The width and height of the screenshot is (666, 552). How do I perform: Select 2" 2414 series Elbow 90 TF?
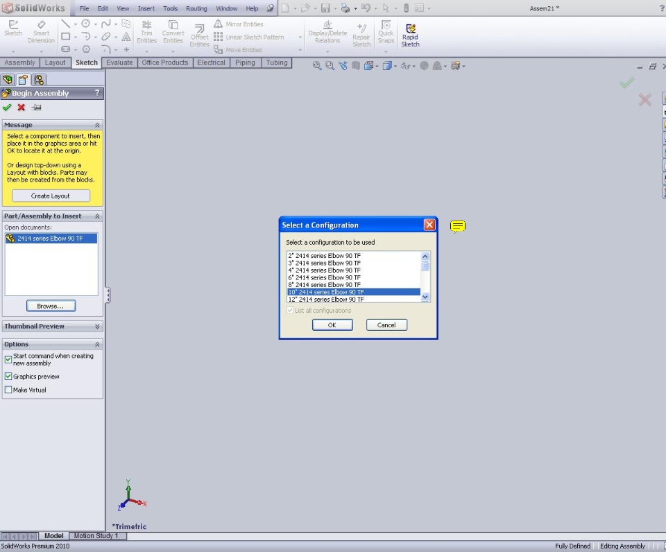[354, 256]
